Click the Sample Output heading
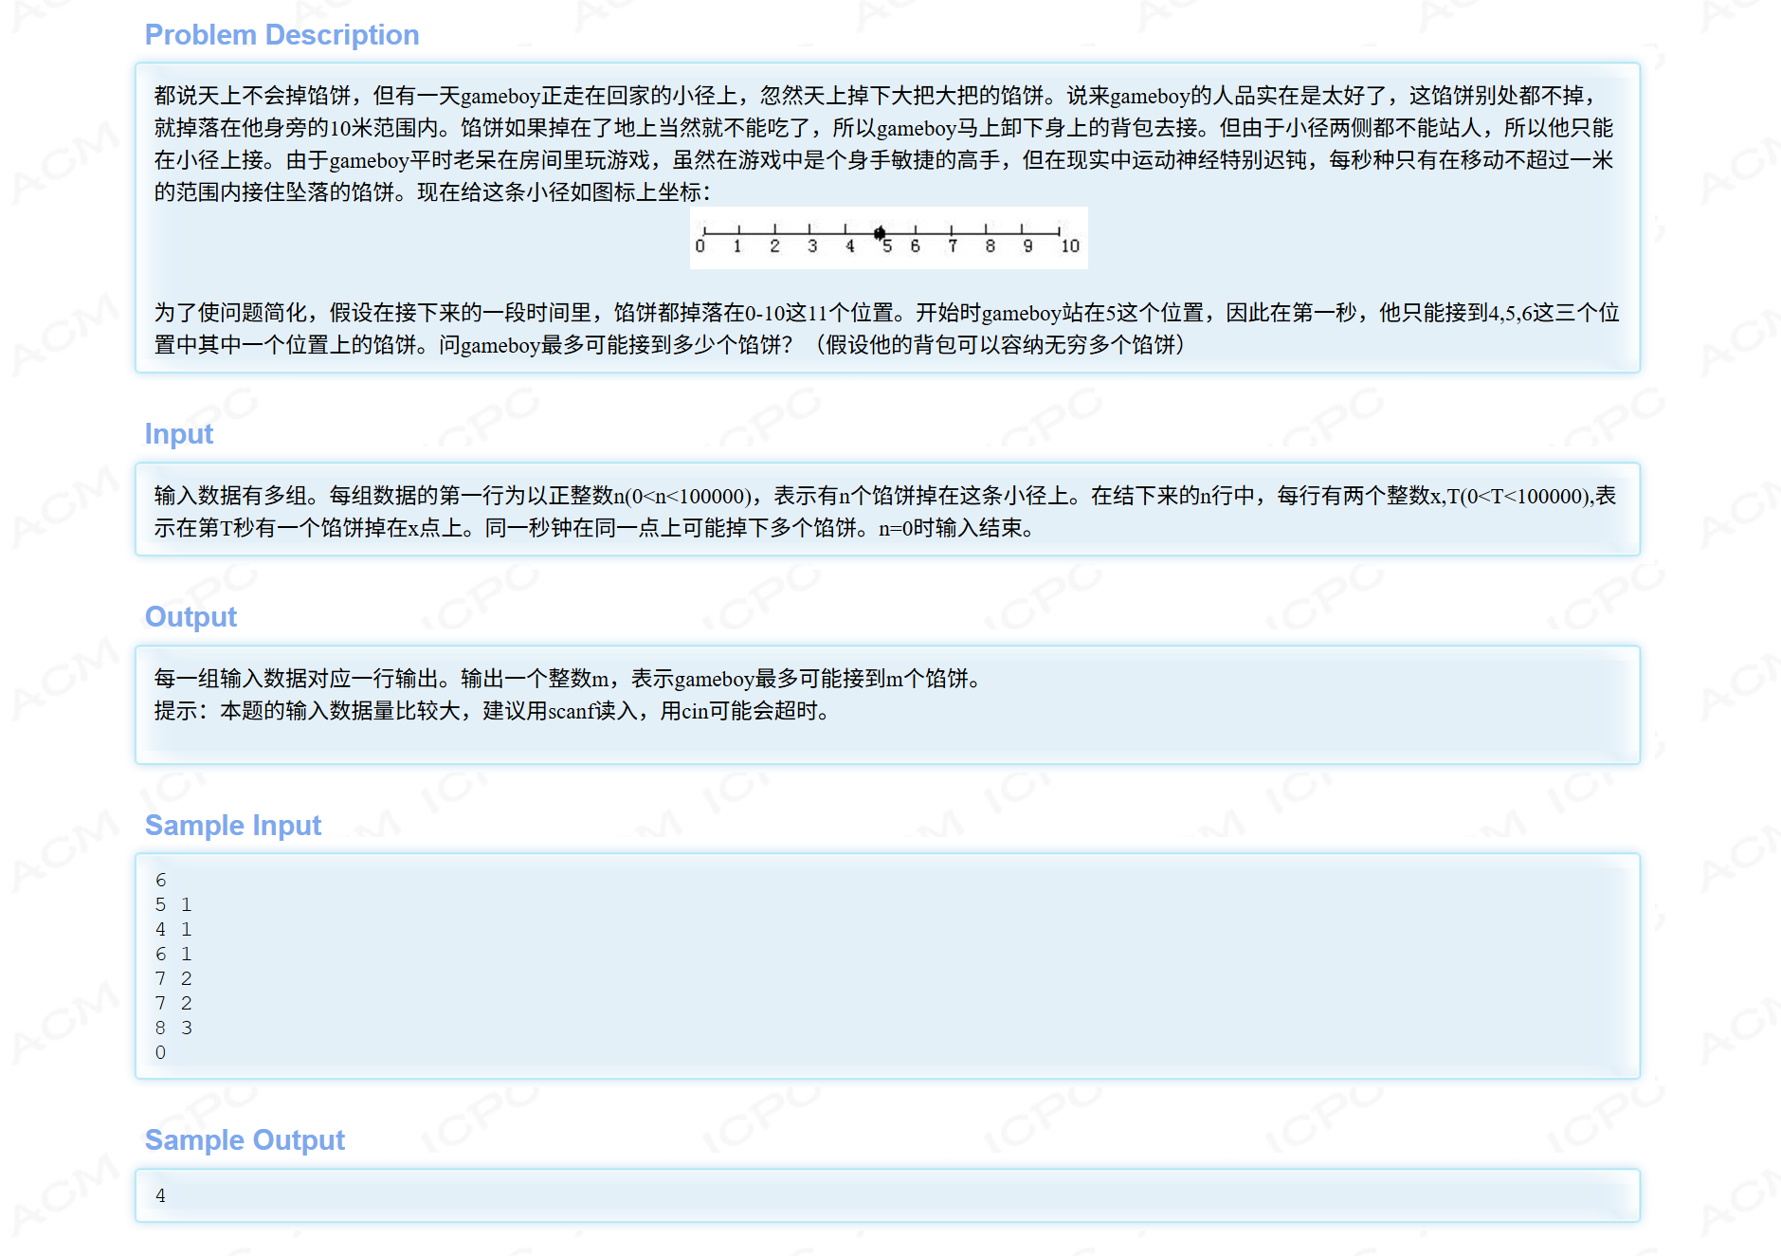Image resolution: width=1781 pixels, height=1256 pixels. [245, 1139]
